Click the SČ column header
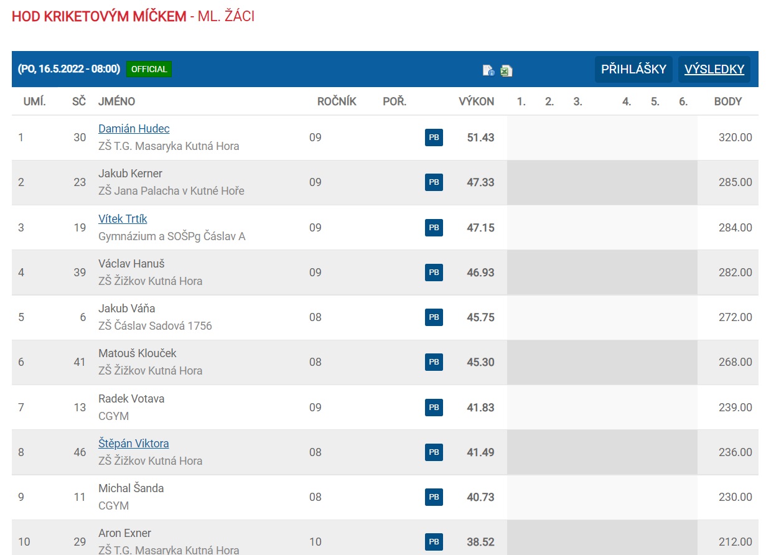The image size is (766, 555). point(79,101)
